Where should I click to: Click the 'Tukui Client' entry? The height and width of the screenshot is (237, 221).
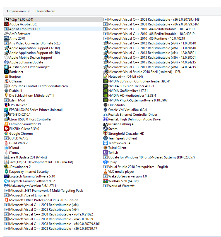pos(115,148)
